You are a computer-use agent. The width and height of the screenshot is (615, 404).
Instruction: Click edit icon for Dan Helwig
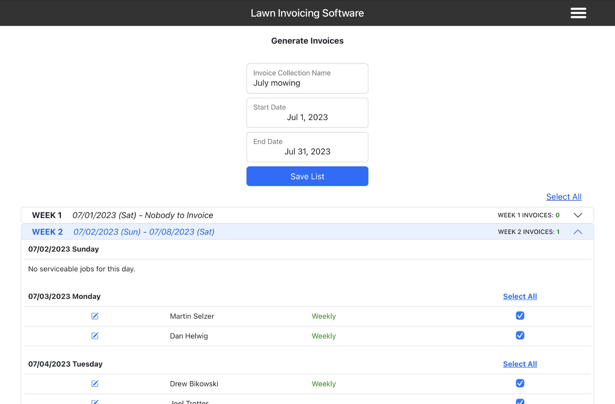coord(95,336)
